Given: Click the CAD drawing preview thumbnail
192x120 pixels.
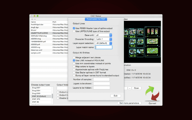Looking at the screenshot, I should [142, 42].
